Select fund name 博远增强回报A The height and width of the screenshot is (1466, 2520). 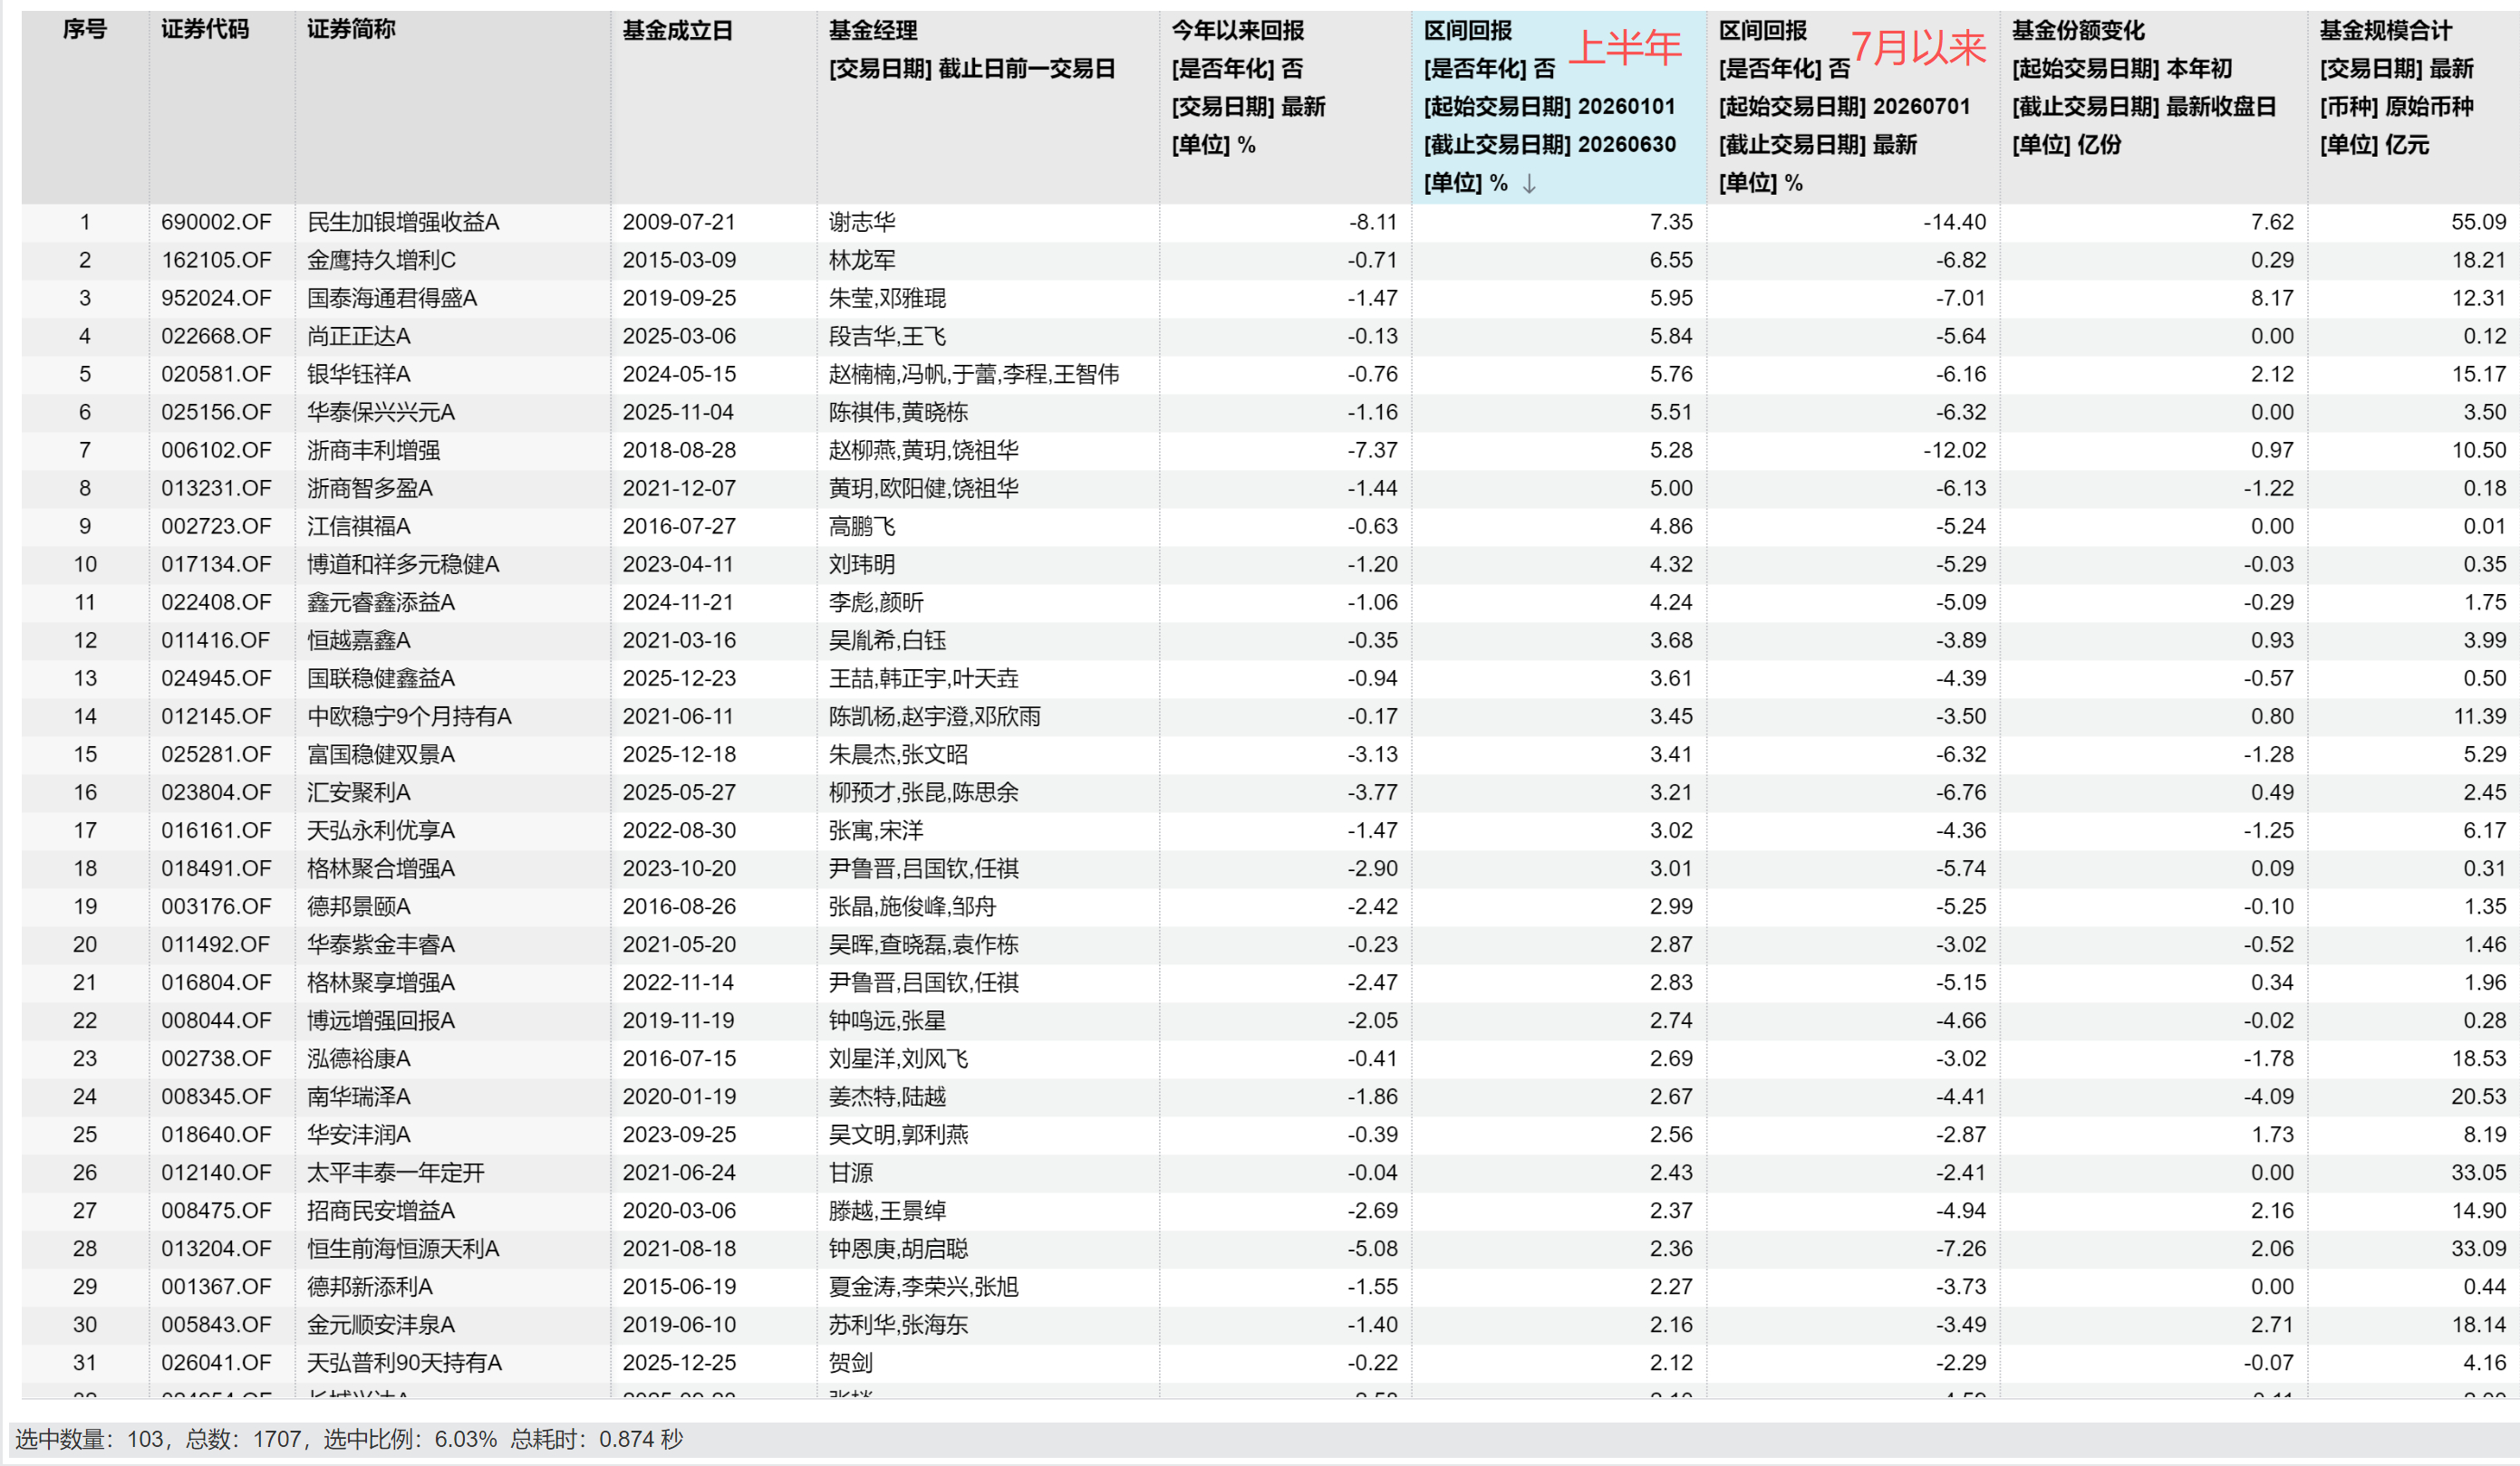381,1020
